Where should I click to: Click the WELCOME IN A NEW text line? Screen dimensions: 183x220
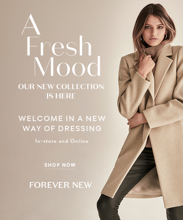coord(62,119)
